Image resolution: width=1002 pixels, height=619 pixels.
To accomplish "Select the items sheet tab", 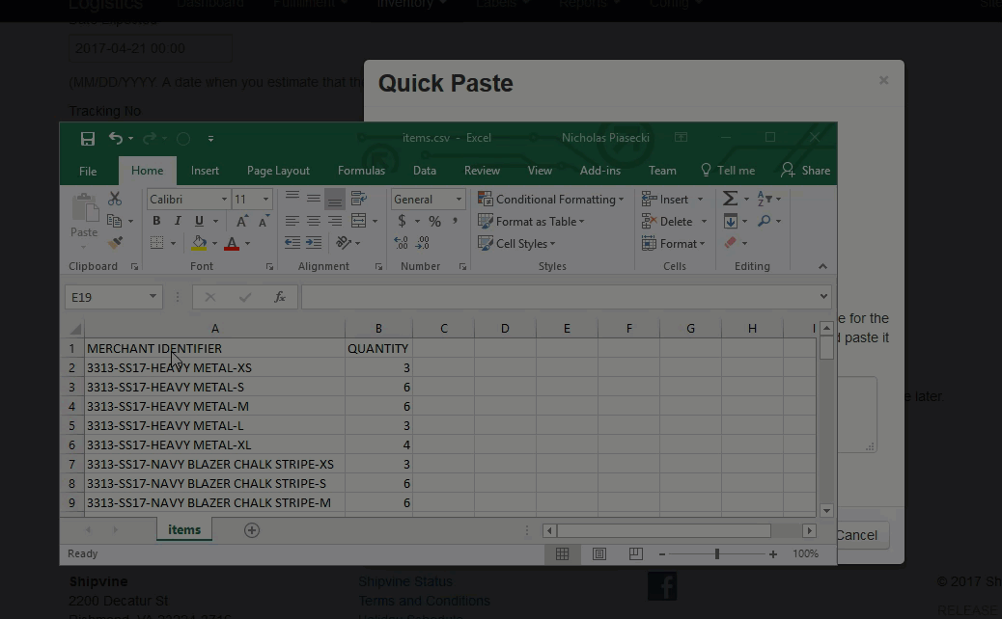I will tap(184, 529).
